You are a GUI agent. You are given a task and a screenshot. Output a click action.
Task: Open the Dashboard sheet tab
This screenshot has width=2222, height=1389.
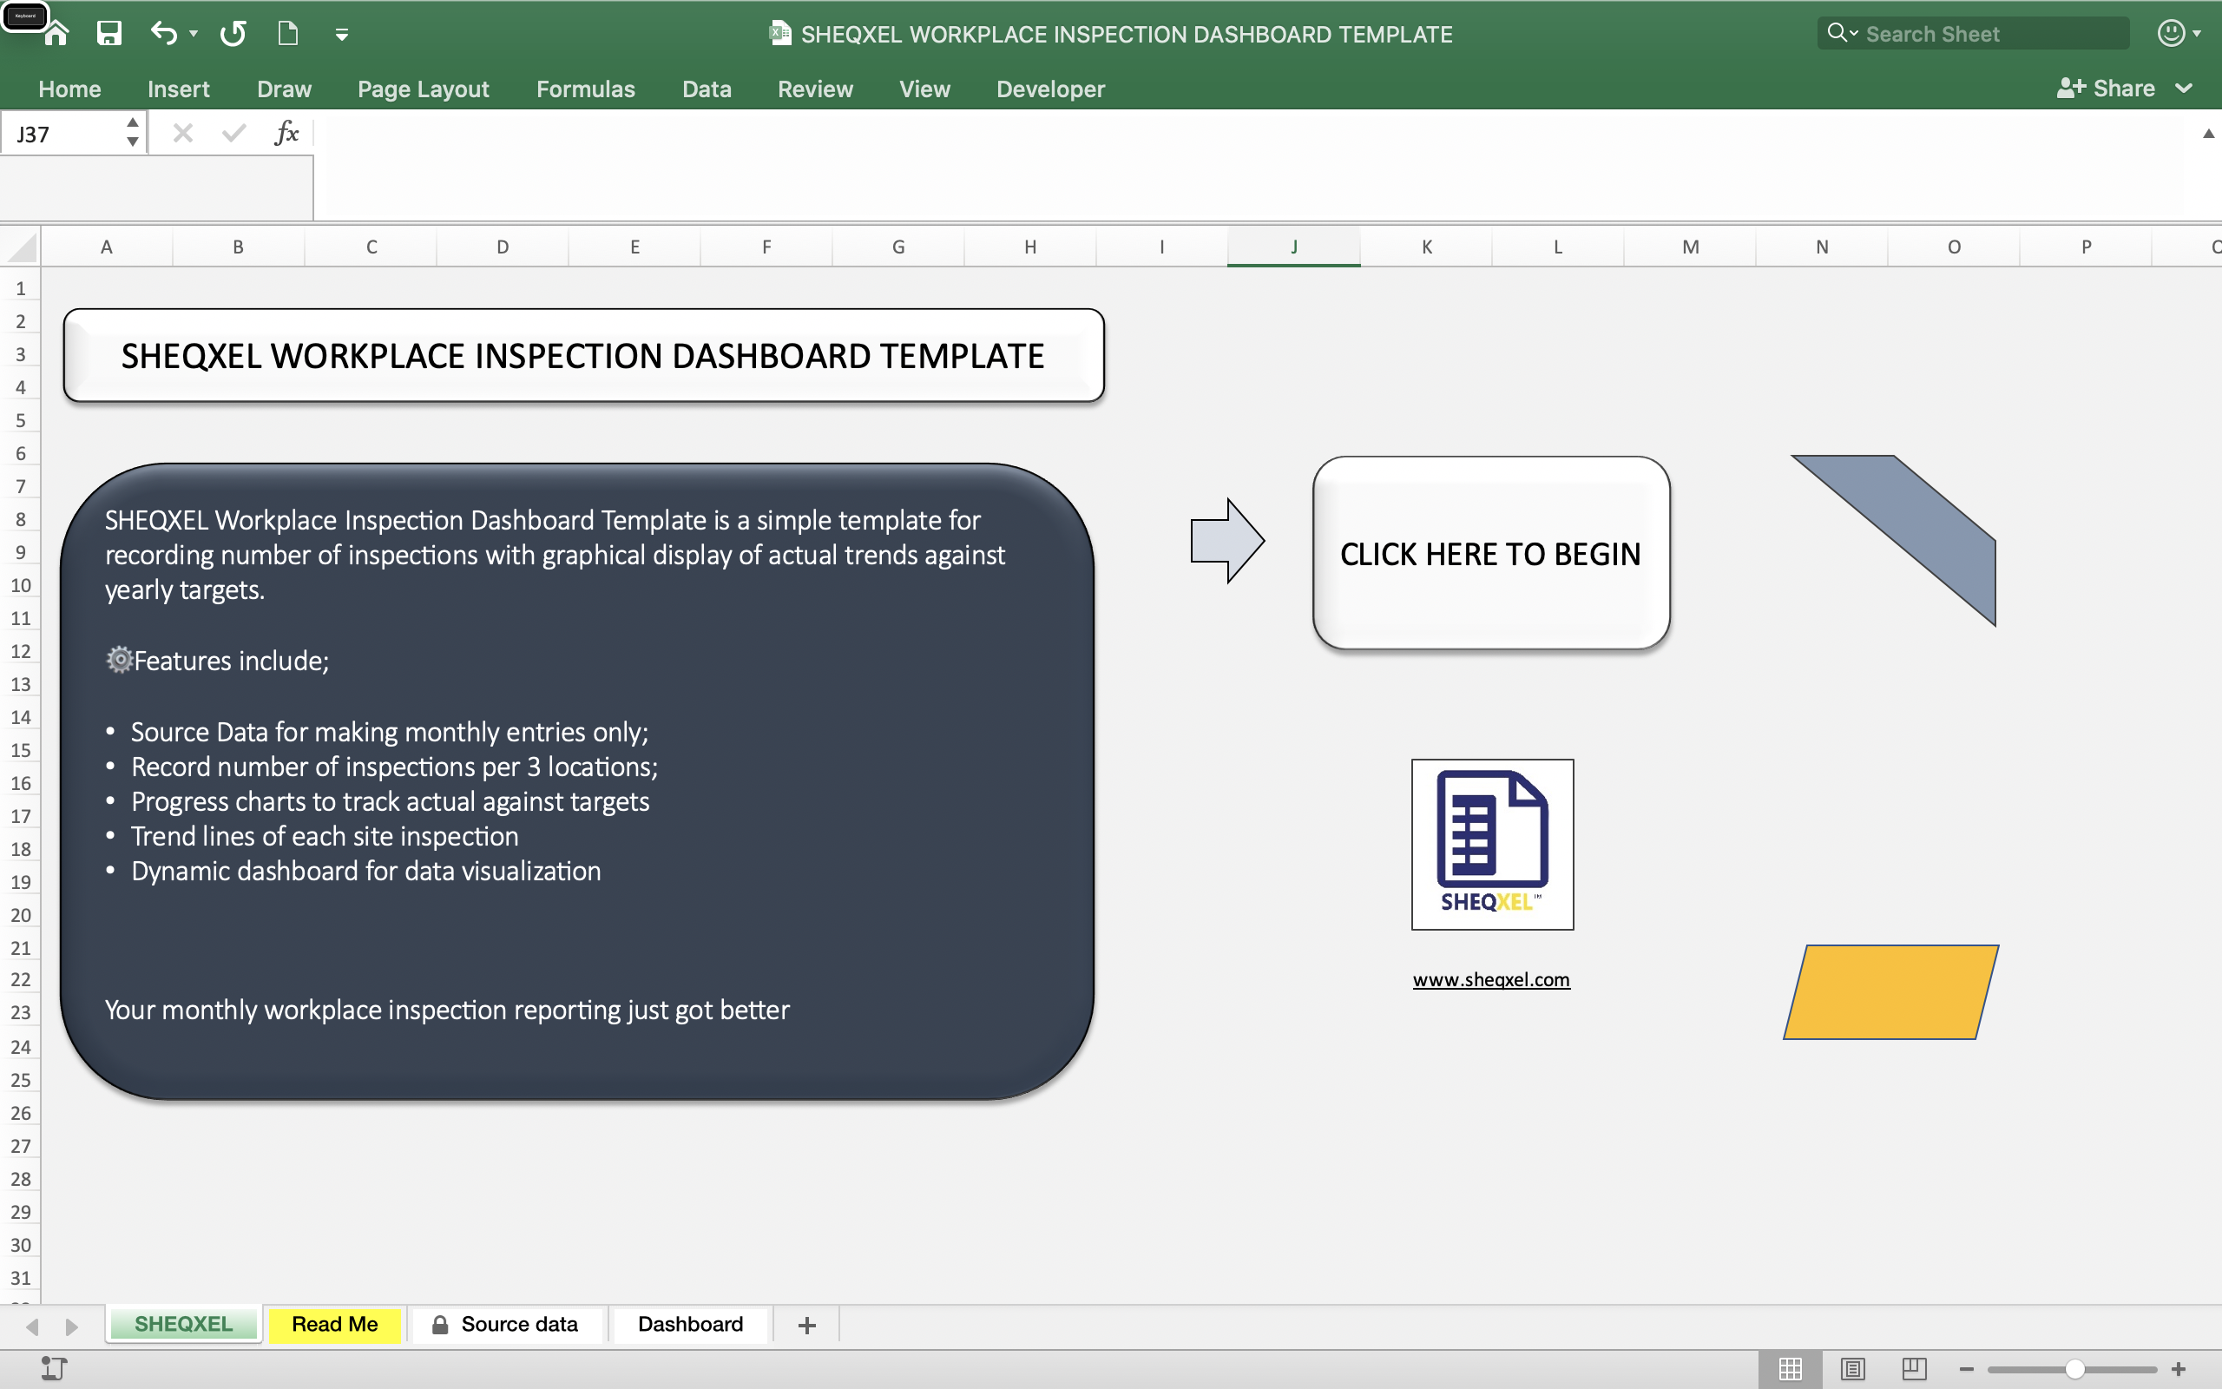click(691, 1324)
